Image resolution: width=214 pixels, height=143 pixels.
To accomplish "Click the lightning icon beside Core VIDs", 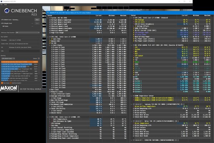I will tap(52, 39).
